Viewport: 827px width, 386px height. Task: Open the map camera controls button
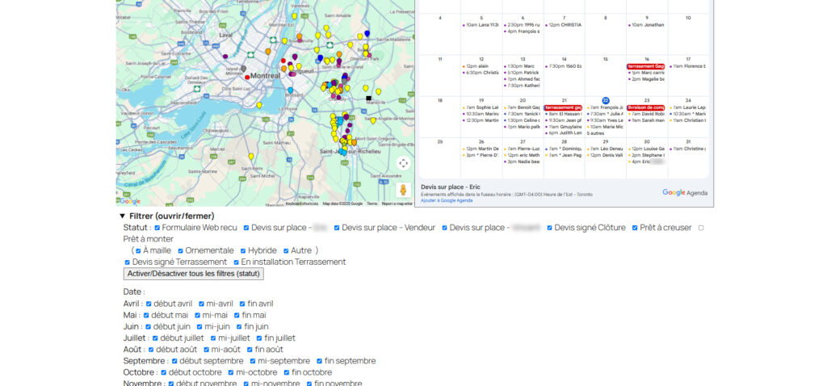[404, 163]
